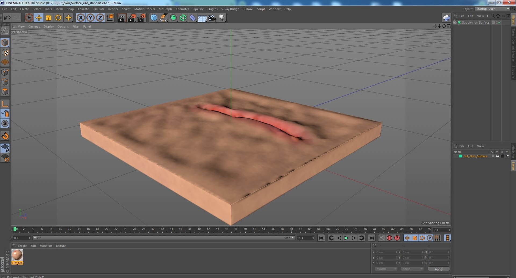Open the Objects side tab
The image size is (516, 278).
(513, 20)
